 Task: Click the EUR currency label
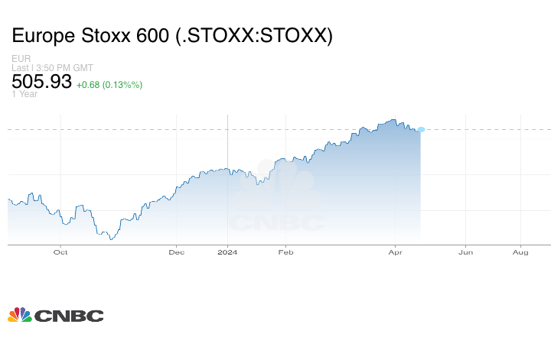tap(21, 59)
